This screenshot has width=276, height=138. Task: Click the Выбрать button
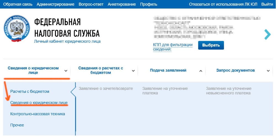(211, 45)
